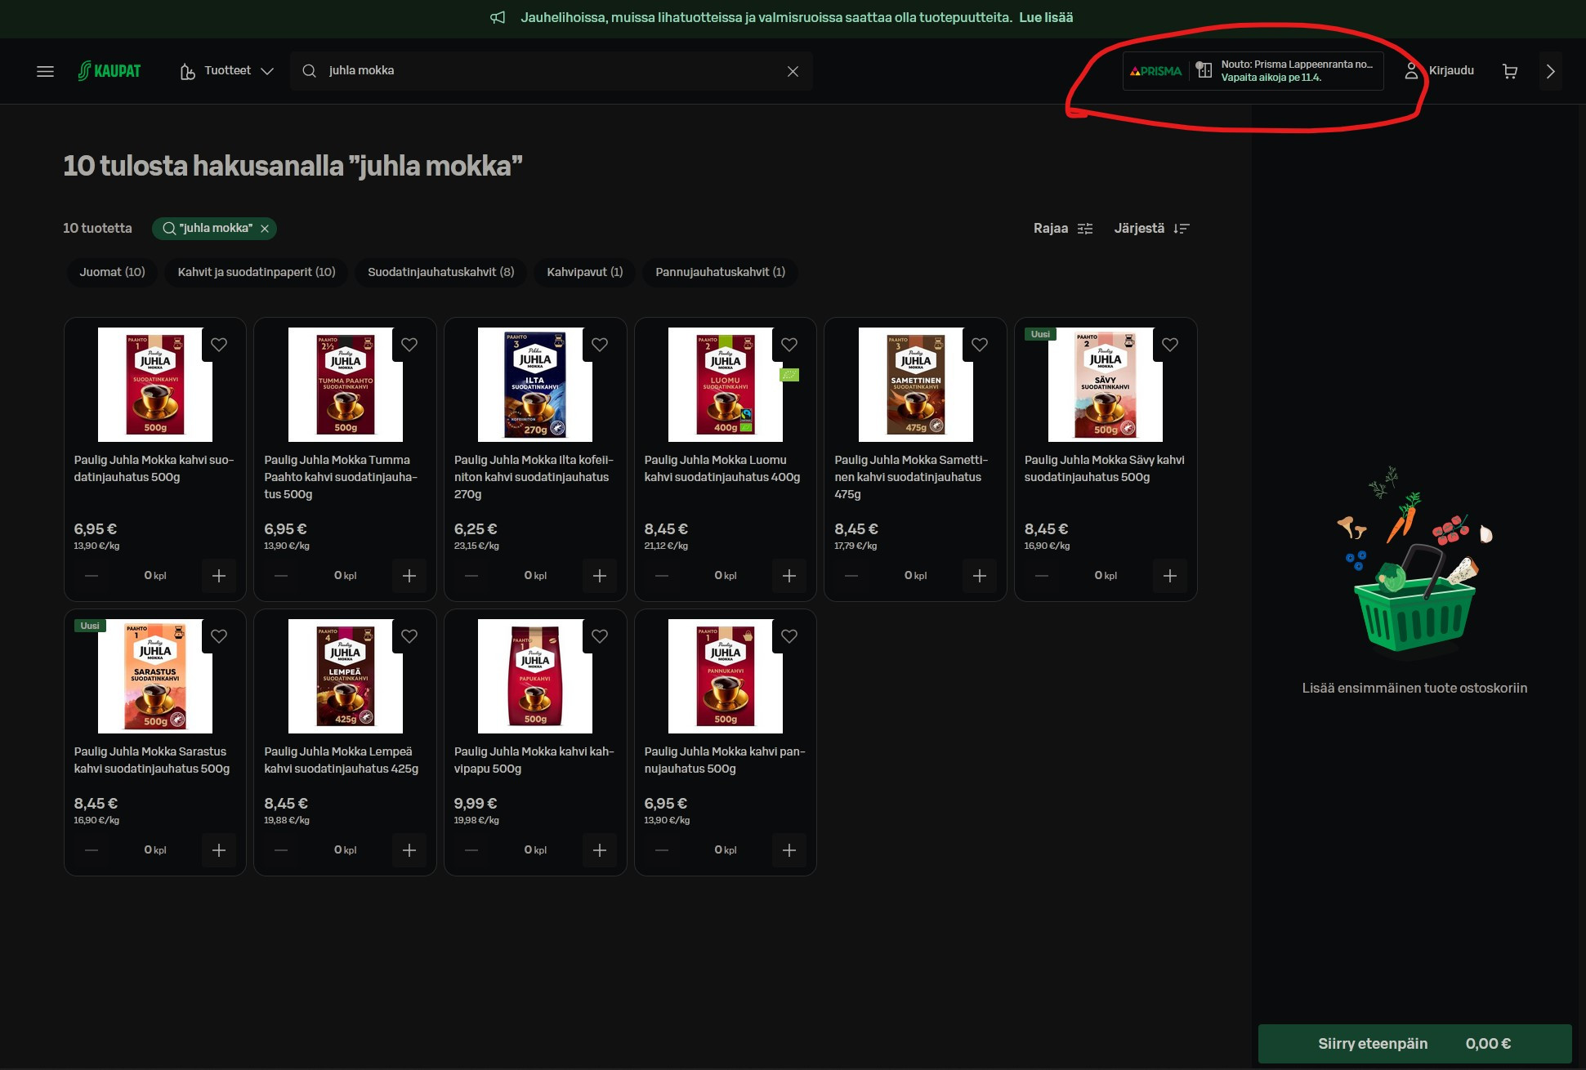View Juhla Mokka Luomu product image
The width and height of the screenshot is (1586, 1070).
(x=726, y=385)
